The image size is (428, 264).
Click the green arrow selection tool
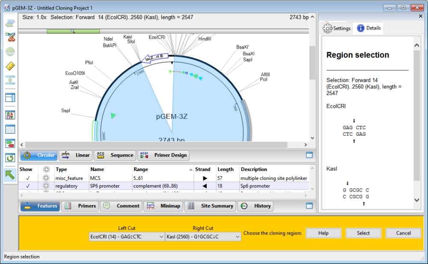pyautogui.click(x=10, y=174)
